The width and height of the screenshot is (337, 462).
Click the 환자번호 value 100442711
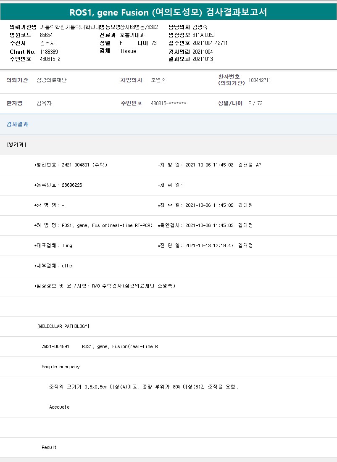pos(259,80)
